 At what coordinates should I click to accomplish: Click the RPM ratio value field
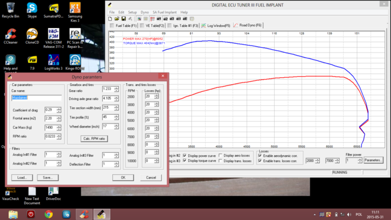coord(51,136)
